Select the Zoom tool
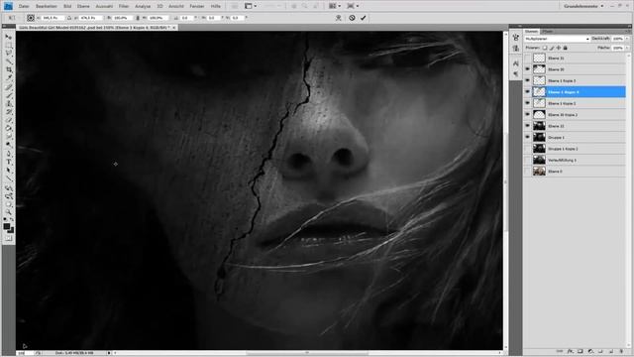Screen dimensions: 634x357 [x=9, y=212]
